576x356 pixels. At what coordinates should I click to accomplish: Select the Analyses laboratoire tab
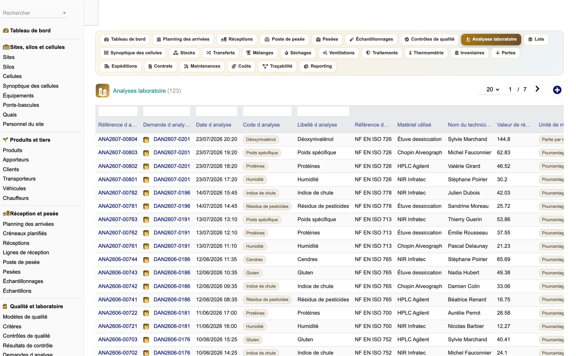point(491,39)
